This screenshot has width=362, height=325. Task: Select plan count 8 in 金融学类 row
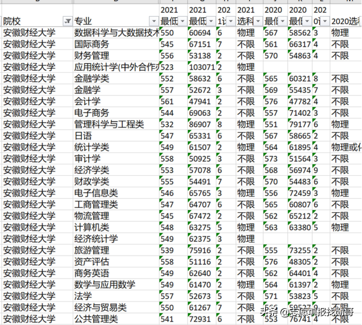click(x=321, y=78)
